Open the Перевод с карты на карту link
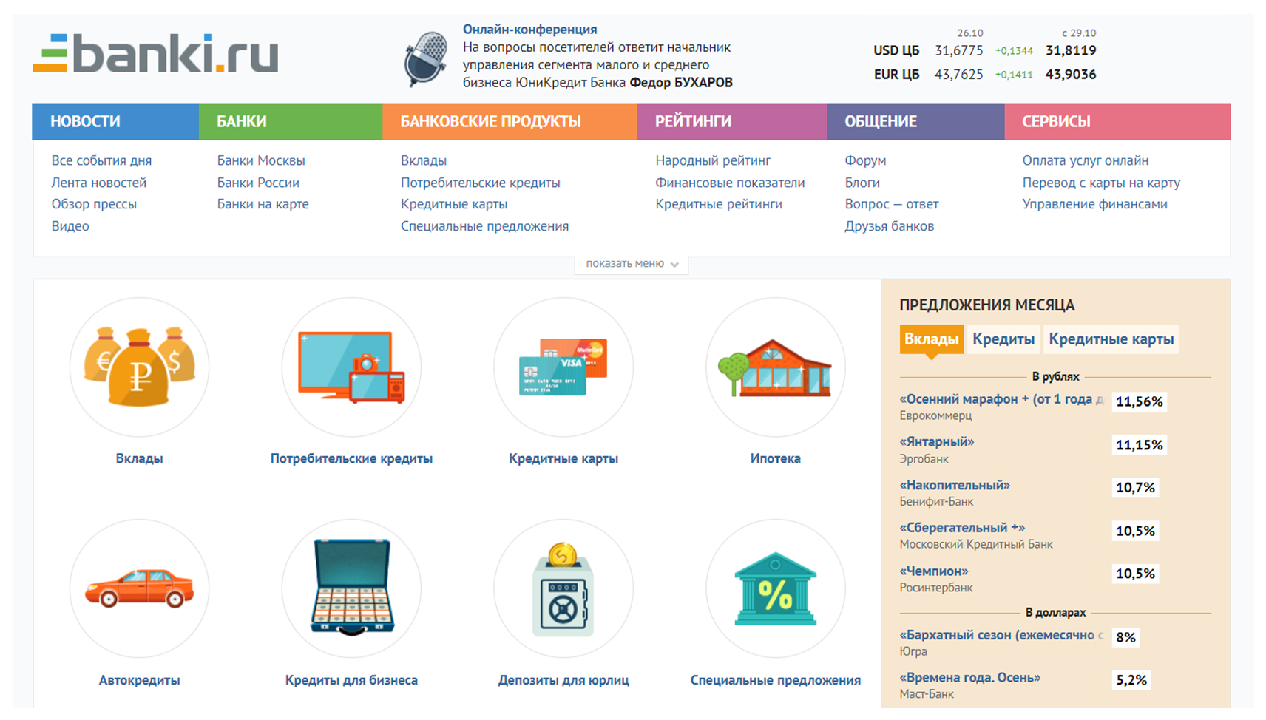 tap(1100, 183)
